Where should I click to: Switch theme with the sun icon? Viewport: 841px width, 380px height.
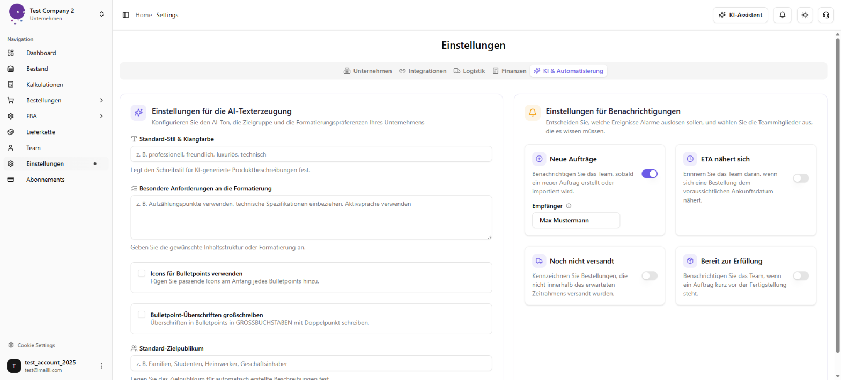point(805,15)
